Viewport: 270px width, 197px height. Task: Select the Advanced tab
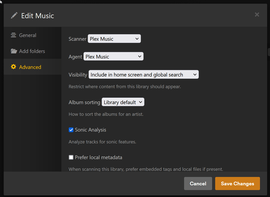pyautogui.click(x=30, y=67)
